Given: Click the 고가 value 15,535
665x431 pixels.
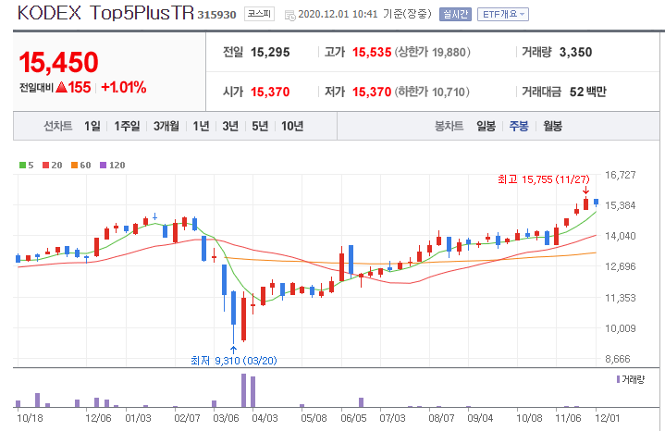Looking at the screenshot, I should (x=372, y=52).
